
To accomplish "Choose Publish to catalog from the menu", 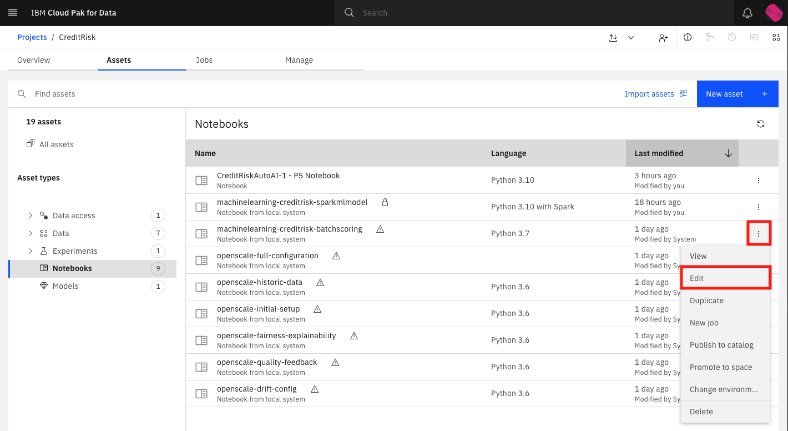I will click(x=725, y=345).
